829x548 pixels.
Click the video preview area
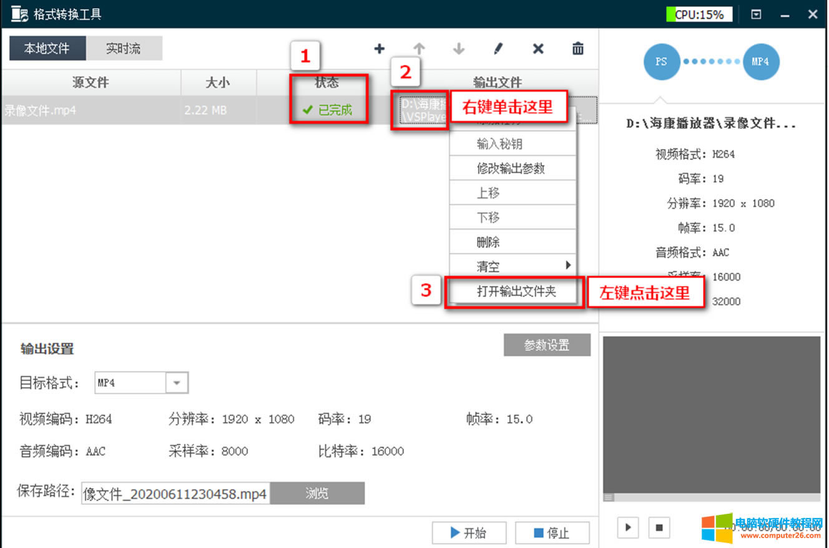712,415
